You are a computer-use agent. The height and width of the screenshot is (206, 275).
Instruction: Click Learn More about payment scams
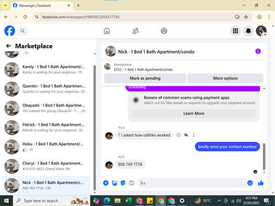click(x=194, y=114)
